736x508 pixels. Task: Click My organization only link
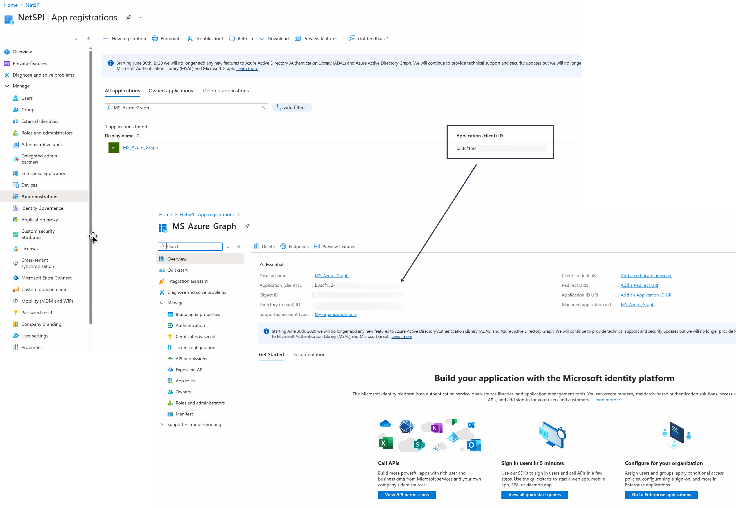pyautogui.click(x=336, y=315)
